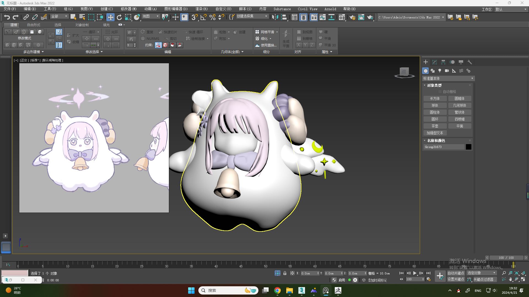The height and width of the screenshot is (297, 529).
Task: Activate the Select and Rotate tool
Action: [x=119, y=17]
